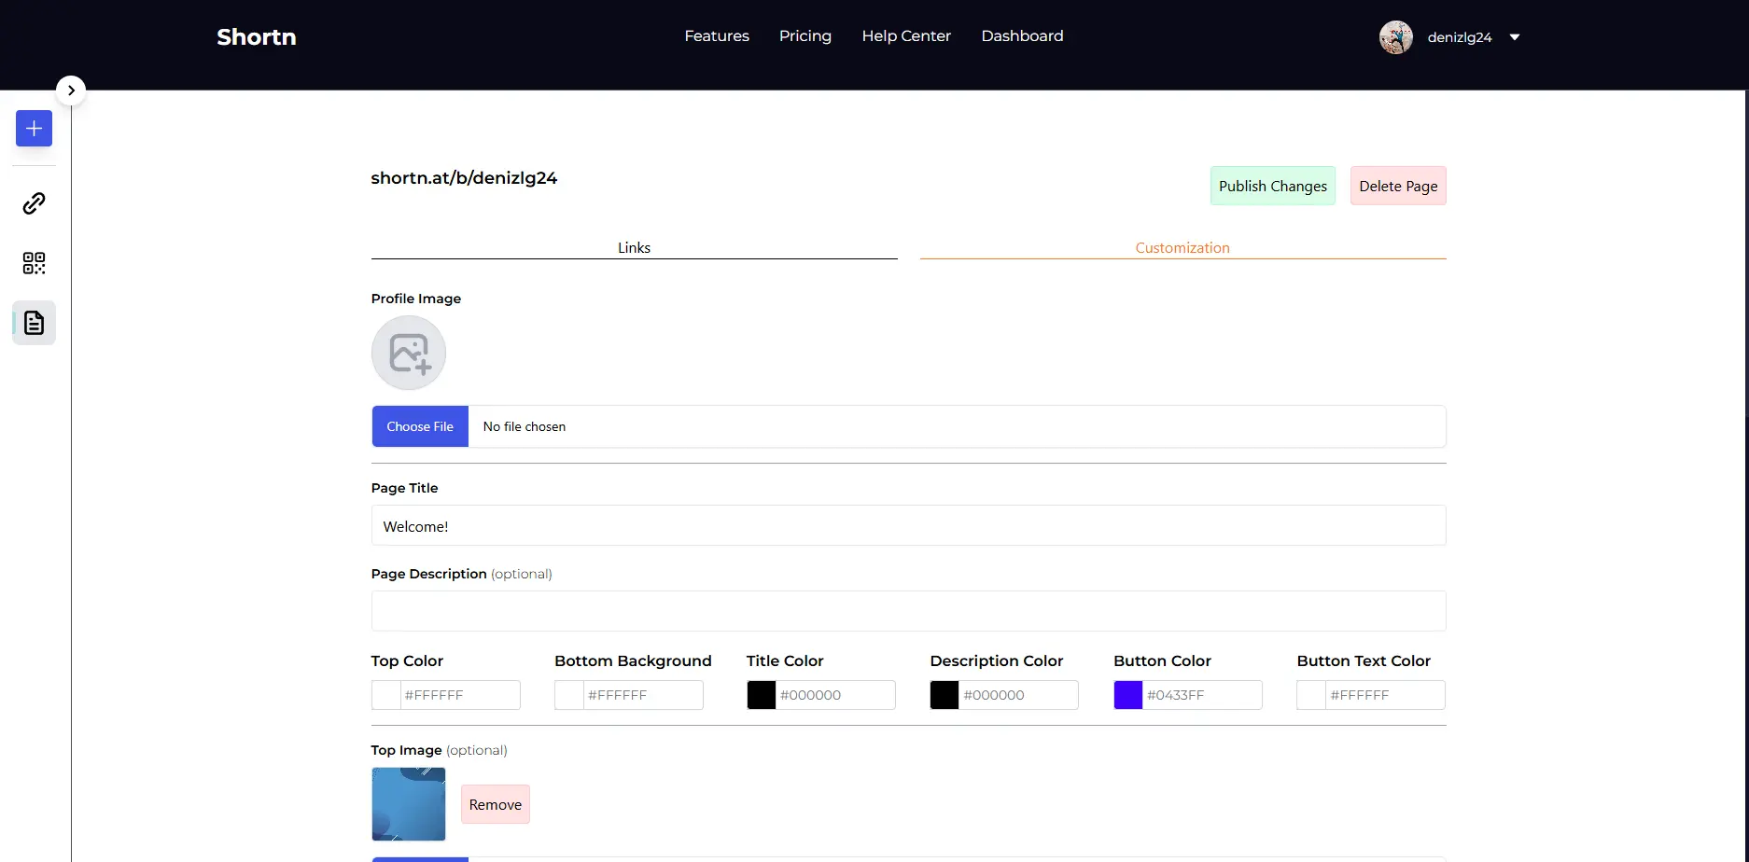Click the blue plus create button

coord(34,129)
